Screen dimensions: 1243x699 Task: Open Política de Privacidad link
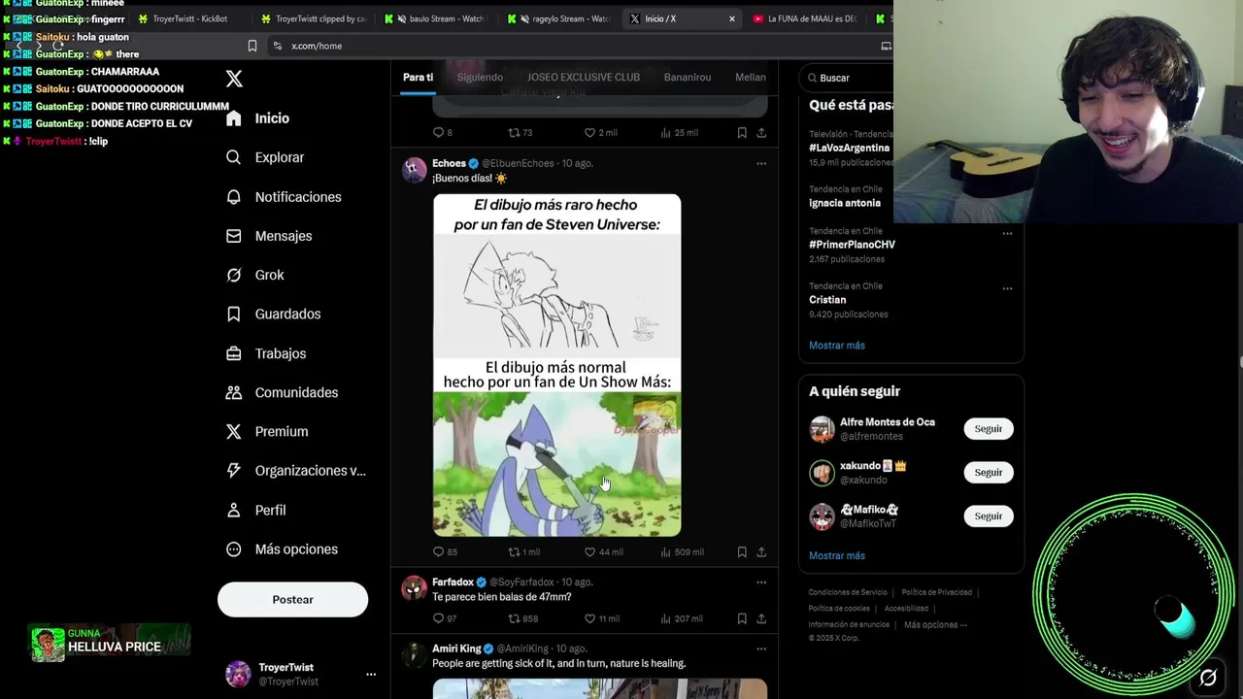(936, 592)
